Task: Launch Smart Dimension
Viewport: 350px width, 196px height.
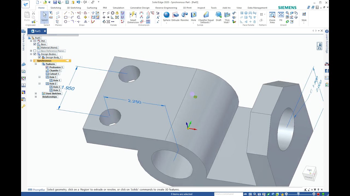Action: coord(133,17)
